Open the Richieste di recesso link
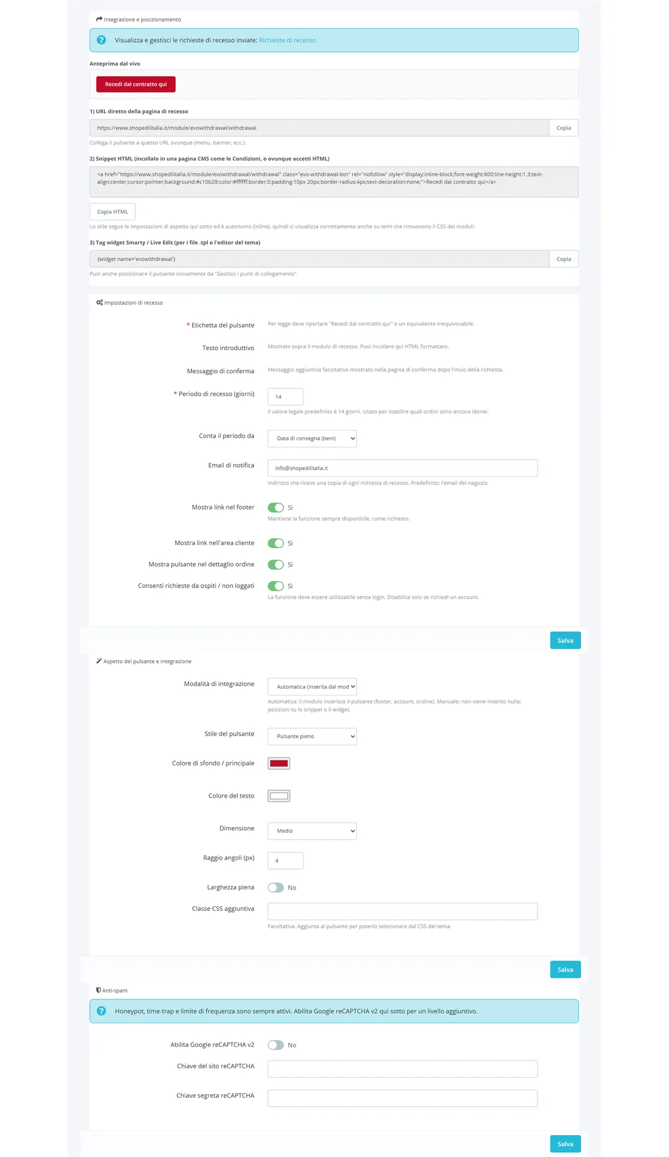Image resolution: width=669 pixels, height=1157 pixels. tap(287, 40)
